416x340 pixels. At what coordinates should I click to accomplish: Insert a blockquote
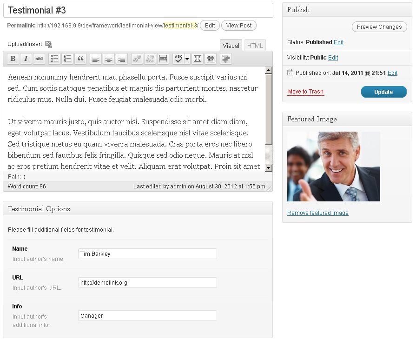click(81, 59)
